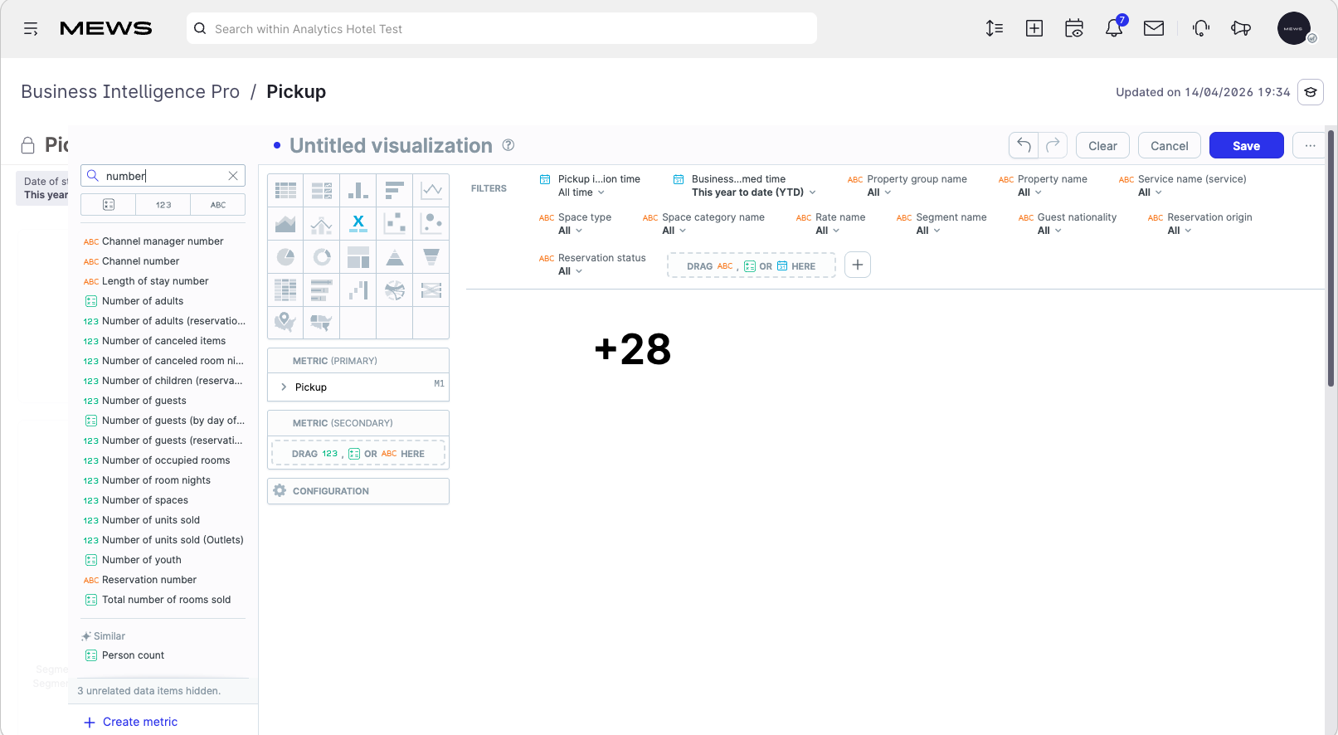This screenshot has height=735, width=1338.
Task: Open the Space category name filter dropdown
Action: point(703,224)
